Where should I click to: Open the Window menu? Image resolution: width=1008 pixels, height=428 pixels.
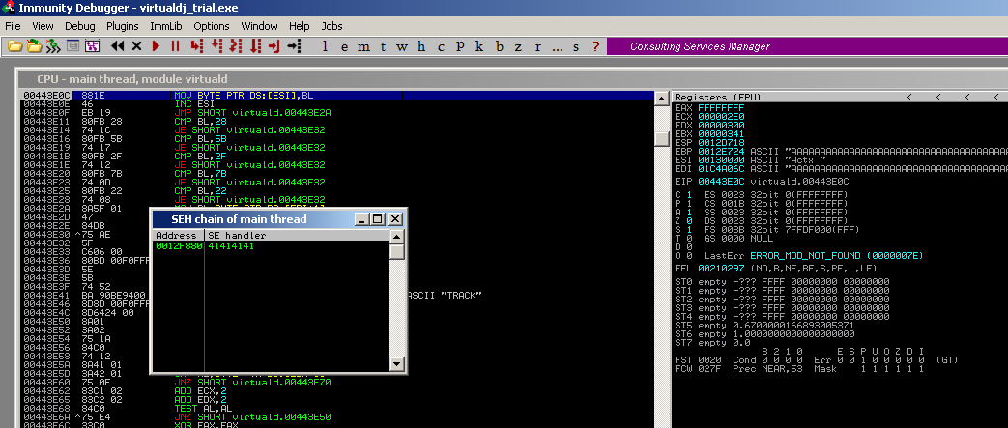click(260, 26)
